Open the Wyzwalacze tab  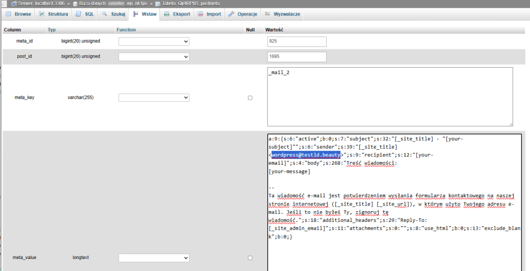click(282, 14)
